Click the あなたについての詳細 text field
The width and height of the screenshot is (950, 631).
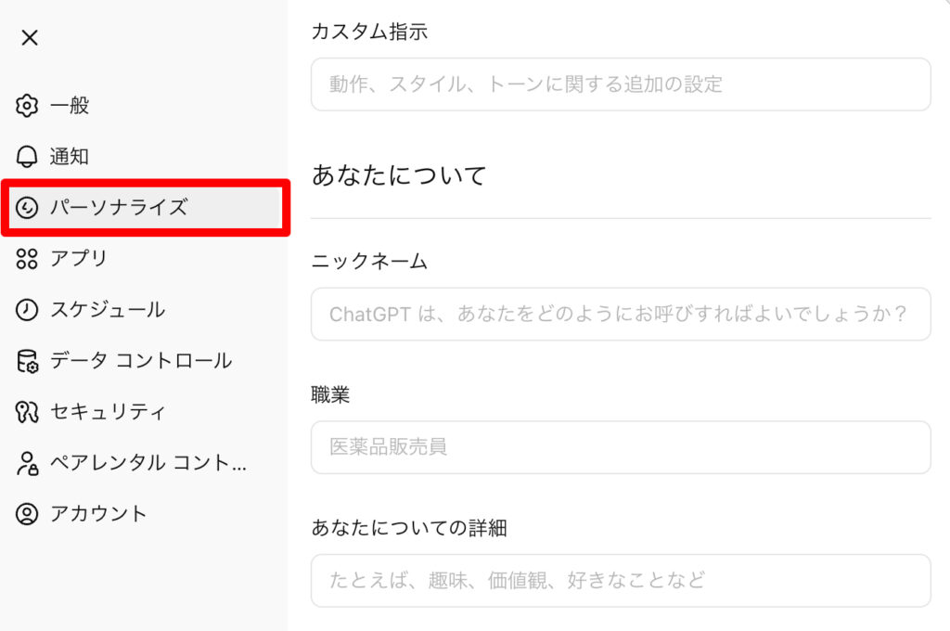(620, 581)
